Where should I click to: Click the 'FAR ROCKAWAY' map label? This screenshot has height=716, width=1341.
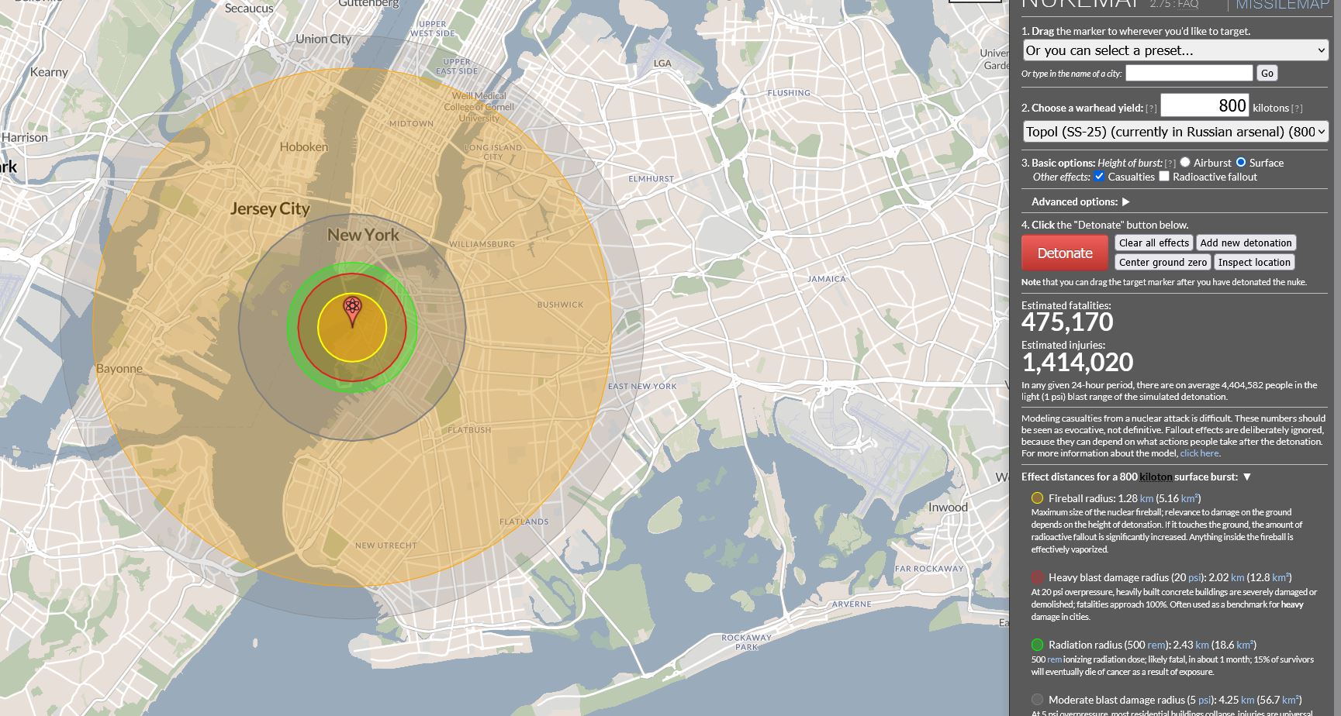tap(929, 569)
